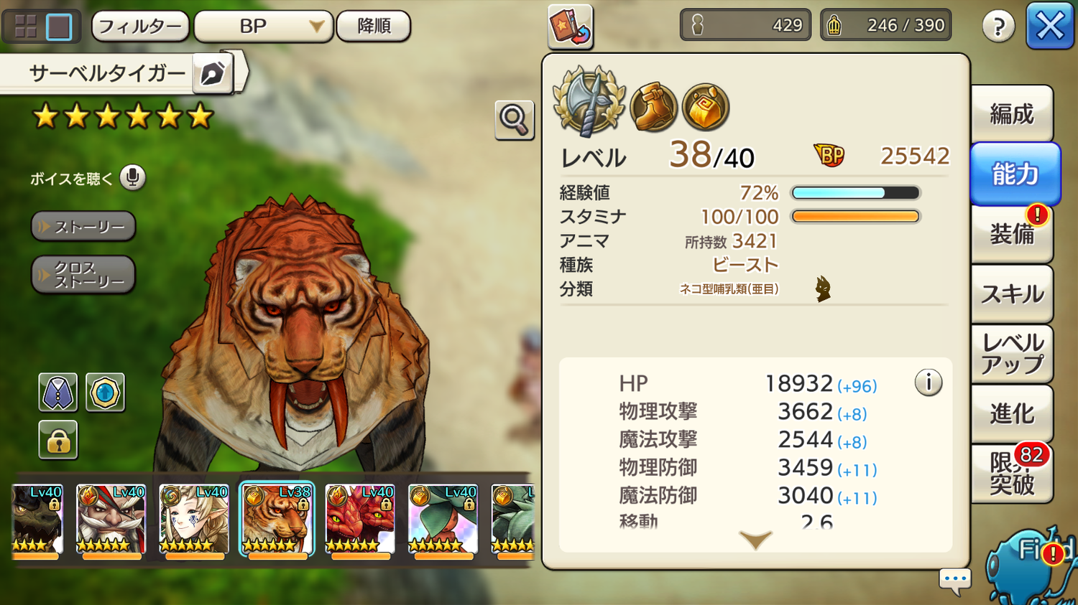Toggle the padlock lock on this unit
Screen dimensions: 1078x605
click(x=57, y=440)
